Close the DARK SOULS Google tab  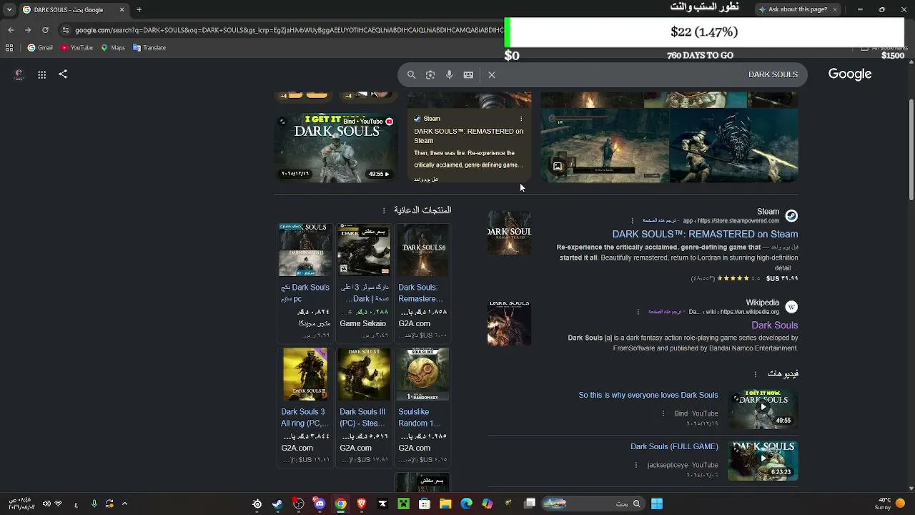coord(122,10)
